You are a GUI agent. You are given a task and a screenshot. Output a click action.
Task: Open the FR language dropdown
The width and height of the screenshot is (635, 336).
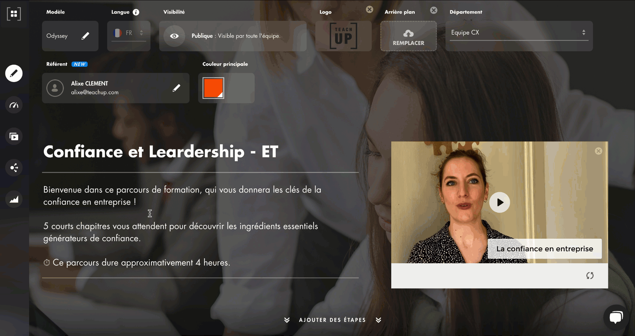pos(129,33)
